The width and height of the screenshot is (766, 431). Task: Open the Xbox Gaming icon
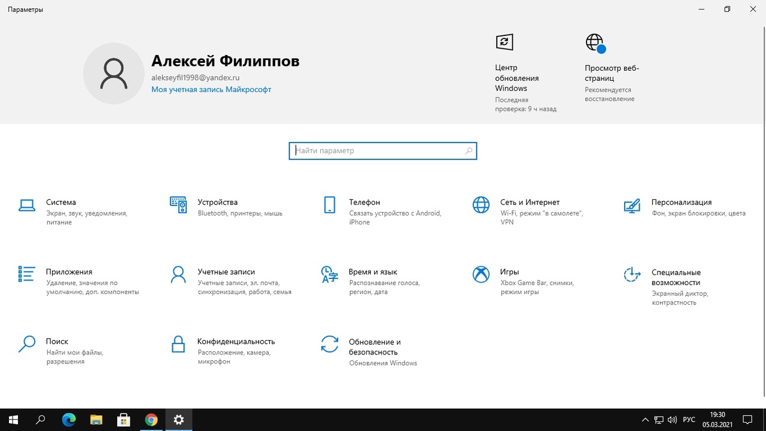point(481,274)
